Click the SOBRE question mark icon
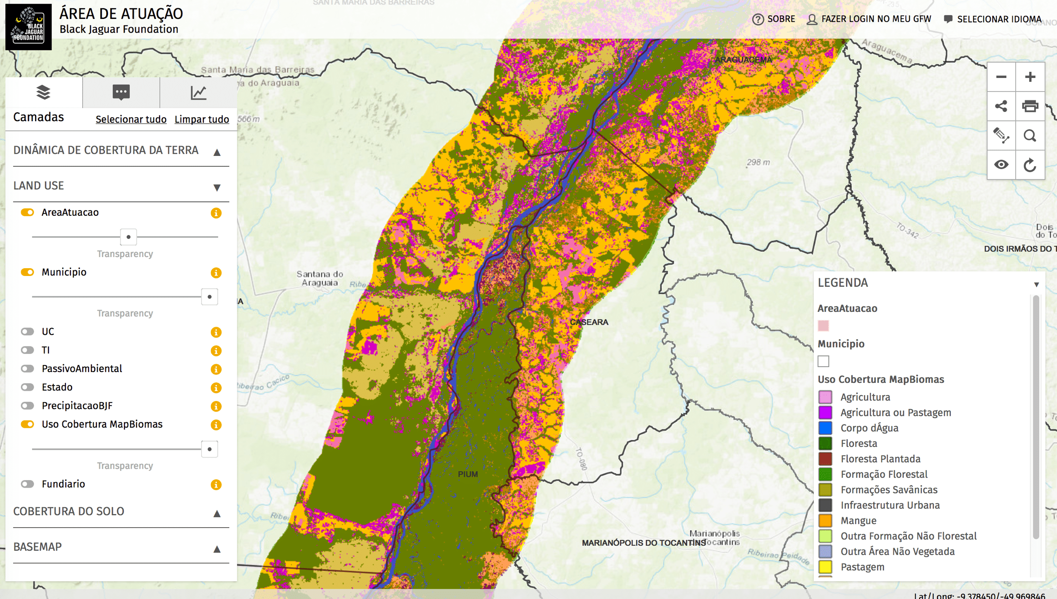This screenshot has height=599, width=1057. click(x=758, y=19)
